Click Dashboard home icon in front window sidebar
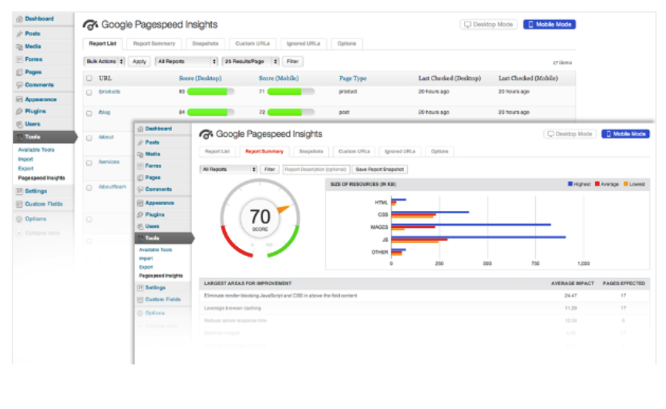666x409 pixels. (140, 129)
